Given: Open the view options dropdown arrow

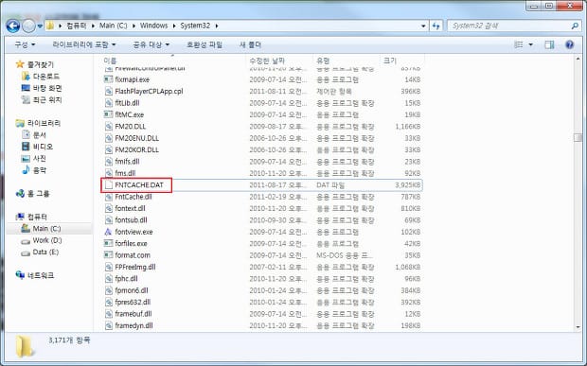Looking at the screenshot, I should tap(530, 44).
